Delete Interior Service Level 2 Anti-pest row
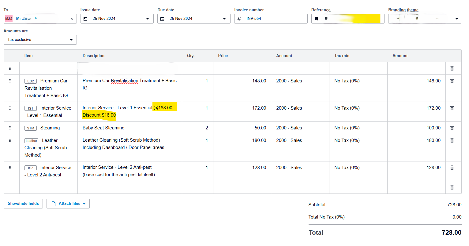The width and height of the screenshot is (469, 246). coord(452,168)
